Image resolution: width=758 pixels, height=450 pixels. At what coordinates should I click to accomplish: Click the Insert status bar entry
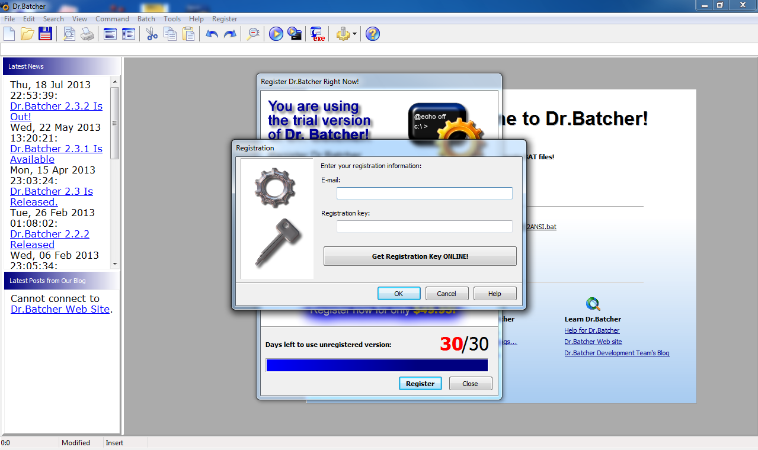115,443
